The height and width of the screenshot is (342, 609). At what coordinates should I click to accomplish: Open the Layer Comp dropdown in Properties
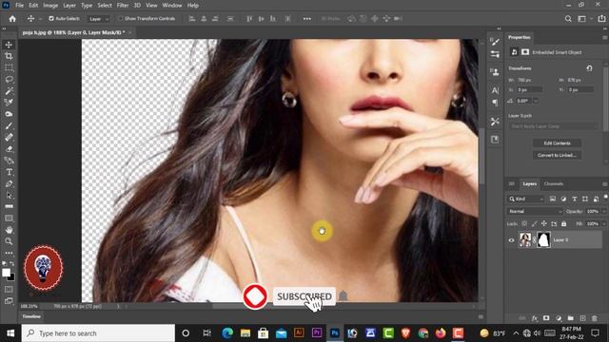554,126
